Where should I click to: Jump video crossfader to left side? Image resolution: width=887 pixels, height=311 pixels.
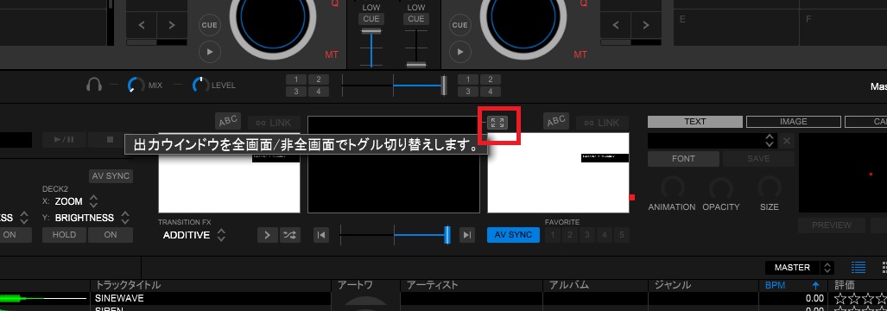coord(320,235)
